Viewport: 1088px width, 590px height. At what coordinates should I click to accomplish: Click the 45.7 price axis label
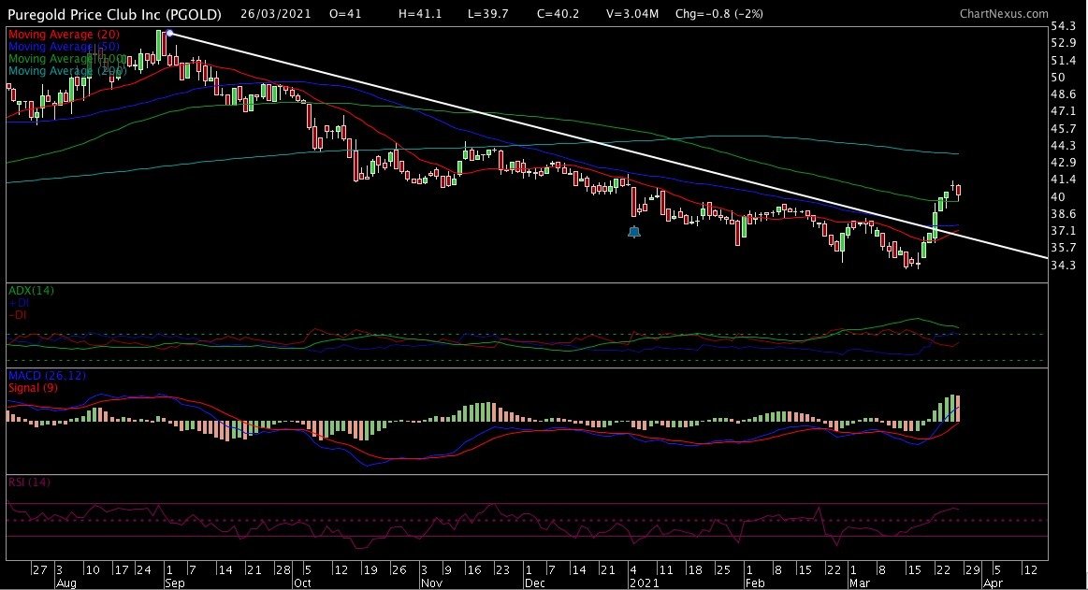click(1064, 129)
